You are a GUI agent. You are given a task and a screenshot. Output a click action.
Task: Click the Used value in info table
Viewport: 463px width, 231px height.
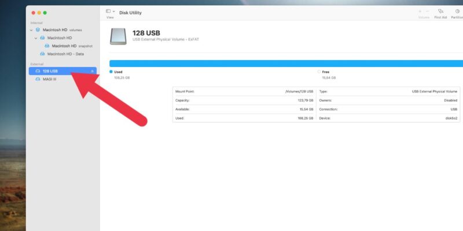coord(306,118)
